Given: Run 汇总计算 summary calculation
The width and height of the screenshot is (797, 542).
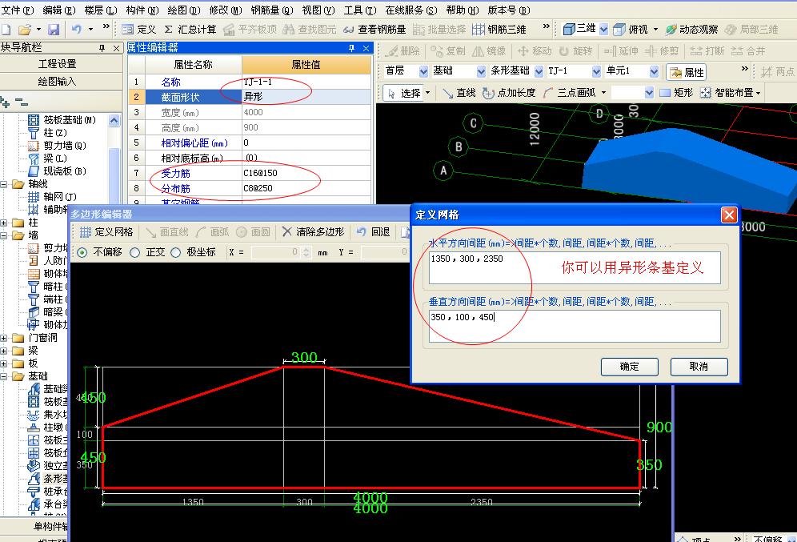Looking at the screenshot, I should 190,30.
